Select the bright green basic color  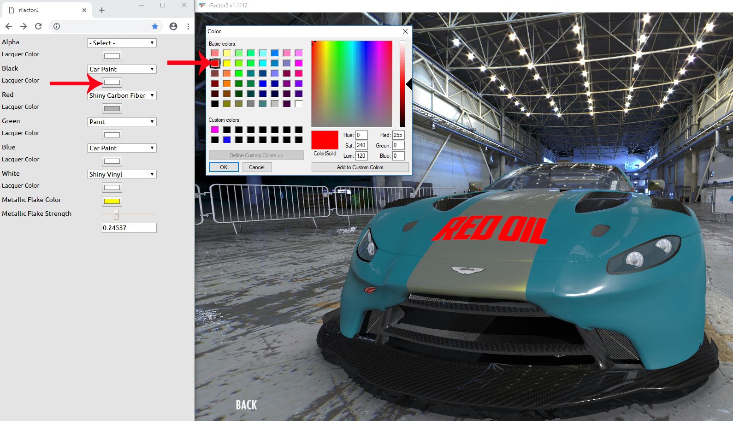point(239,73)
